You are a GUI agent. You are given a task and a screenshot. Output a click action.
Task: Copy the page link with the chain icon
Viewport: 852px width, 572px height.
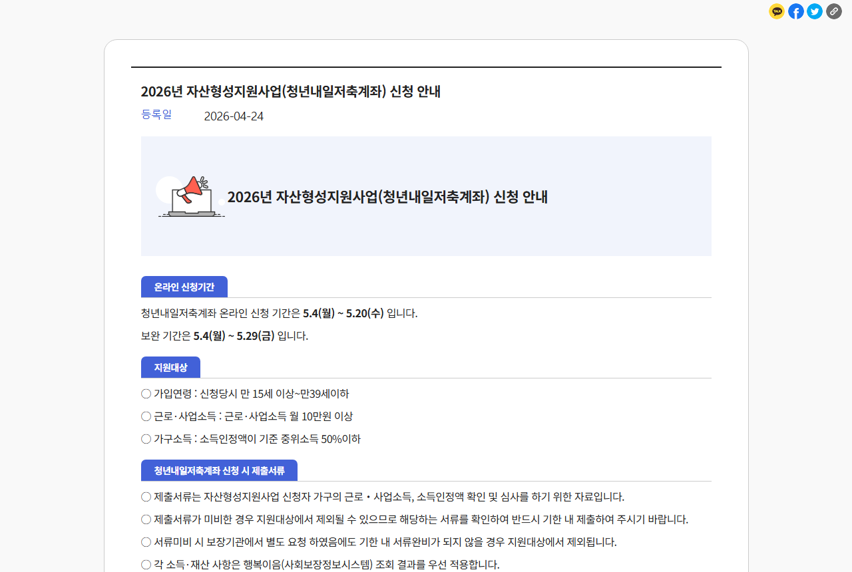[x=834, y=11]
